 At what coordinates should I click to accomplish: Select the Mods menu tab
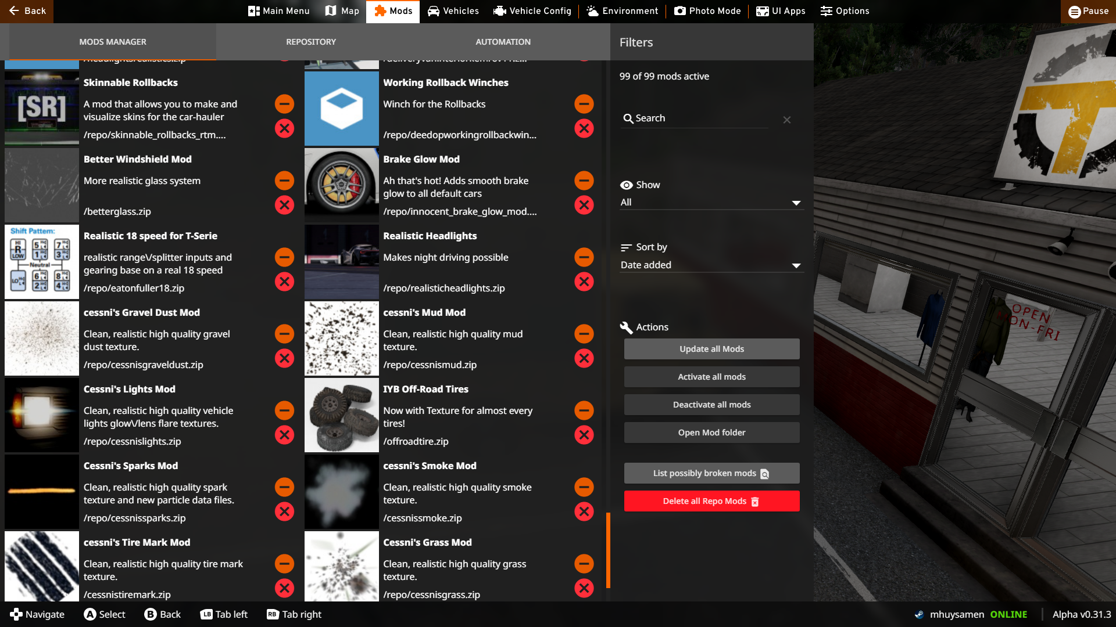(x=393, y=11)
